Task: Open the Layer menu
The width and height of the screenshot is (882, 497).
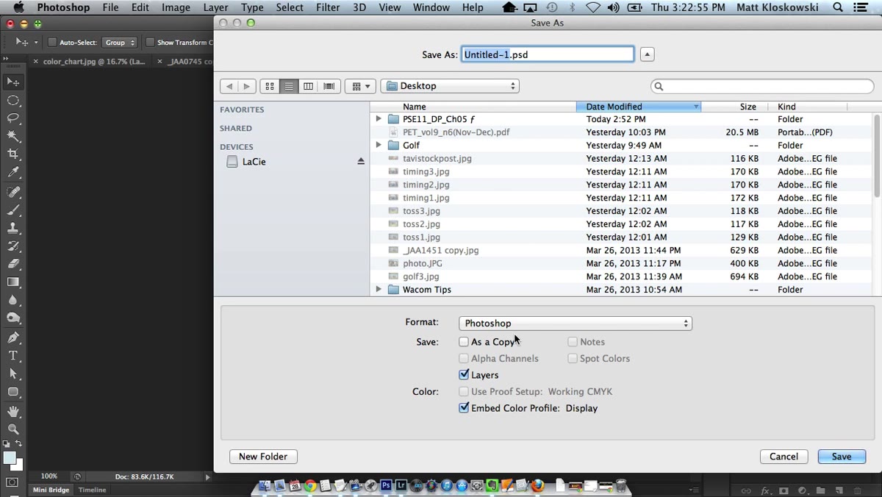Action: coord(215,7)
